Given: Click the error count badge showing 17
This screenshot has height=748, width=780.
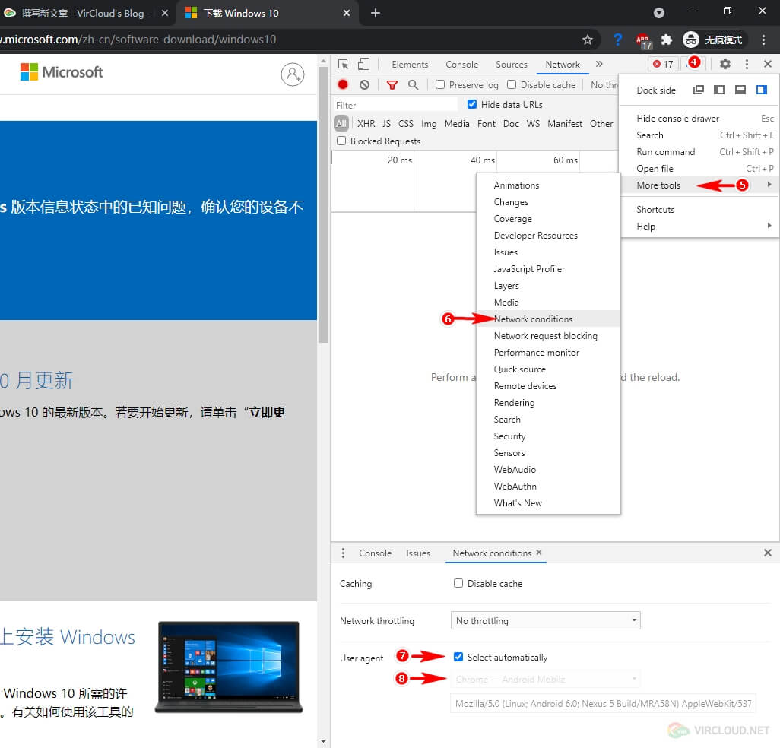Looking at the screenshot, I should [x=663, y=64].
